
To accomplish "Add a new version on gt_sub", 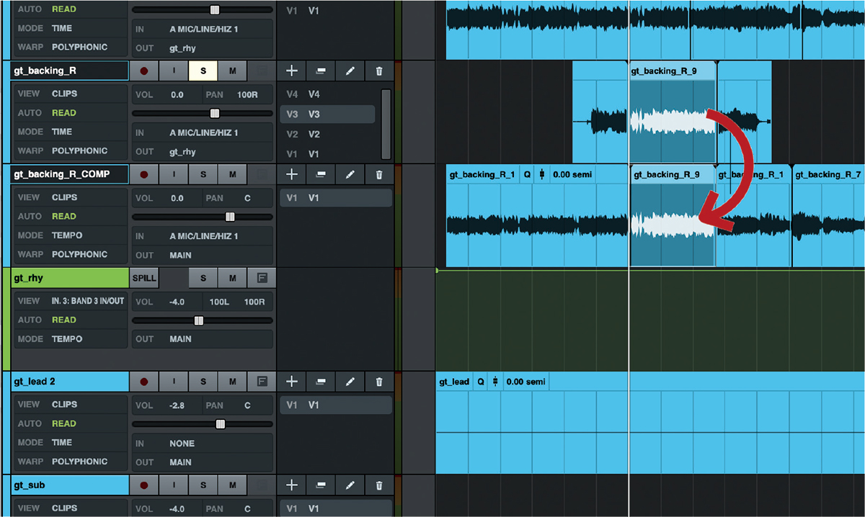I will pos(291,485).
